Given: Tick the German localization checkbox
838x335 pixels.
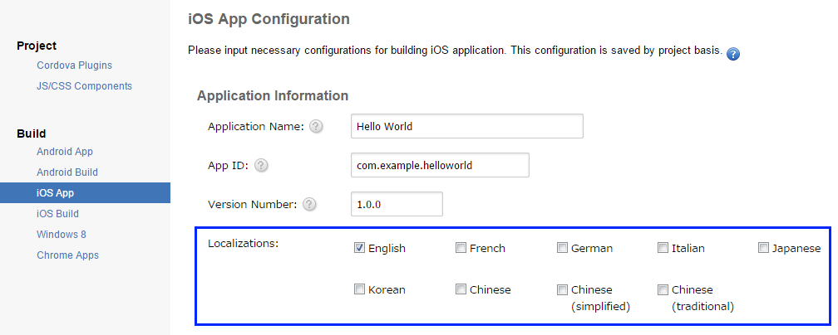Looking at the screenshot, I should 562,248.
